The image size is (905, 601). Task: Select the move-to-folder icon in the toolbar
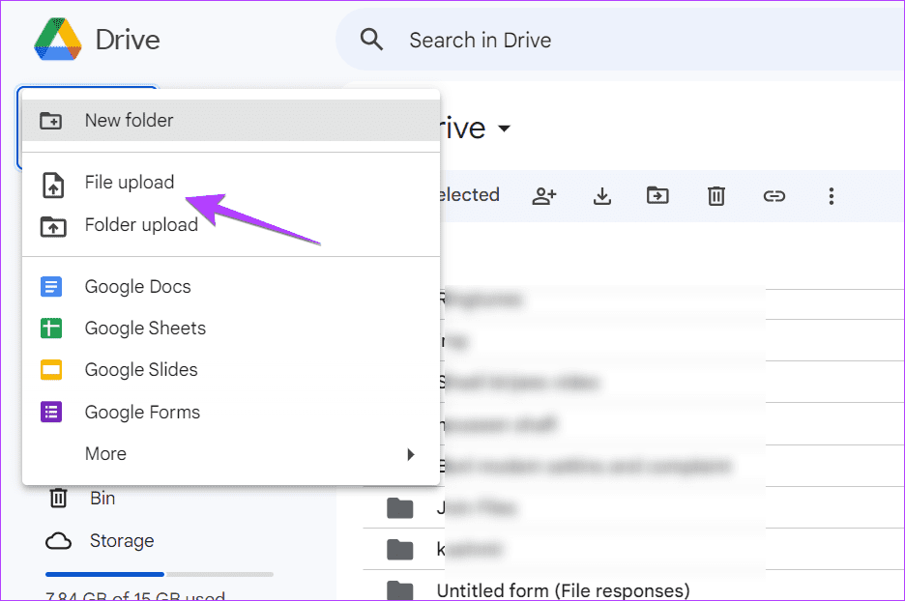(x=658, y=195)
